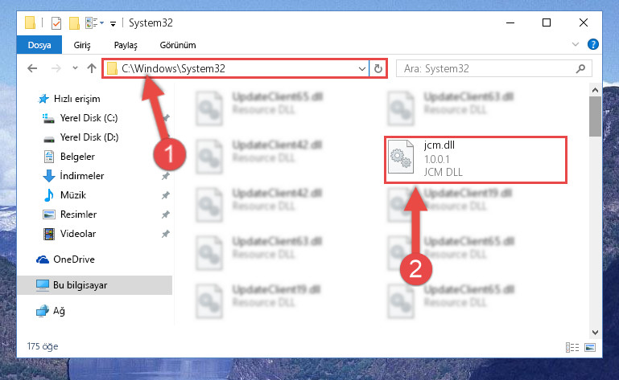Click the Properties quick access toolbar icon
619x380 pixels.
pyautogui.click(x=56, y=23)
